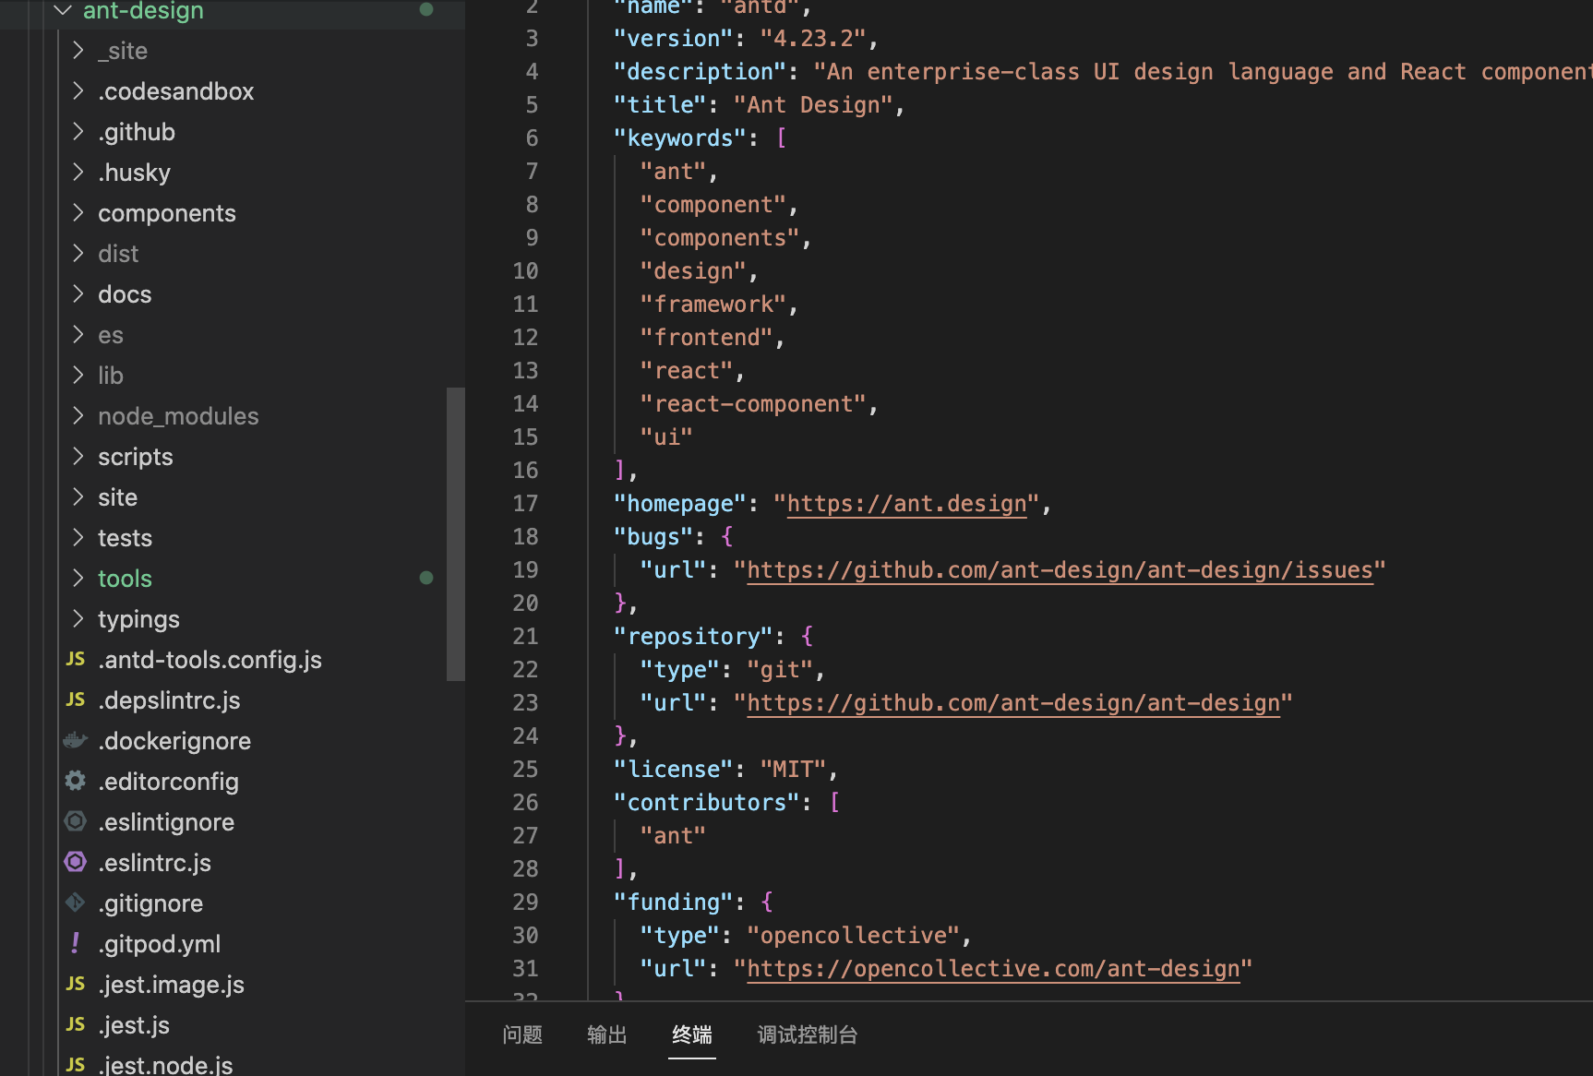Viewport: 1593px width, 1076px height.
Task: Expand the .github folder chevron
Action: tap(78, 131)
